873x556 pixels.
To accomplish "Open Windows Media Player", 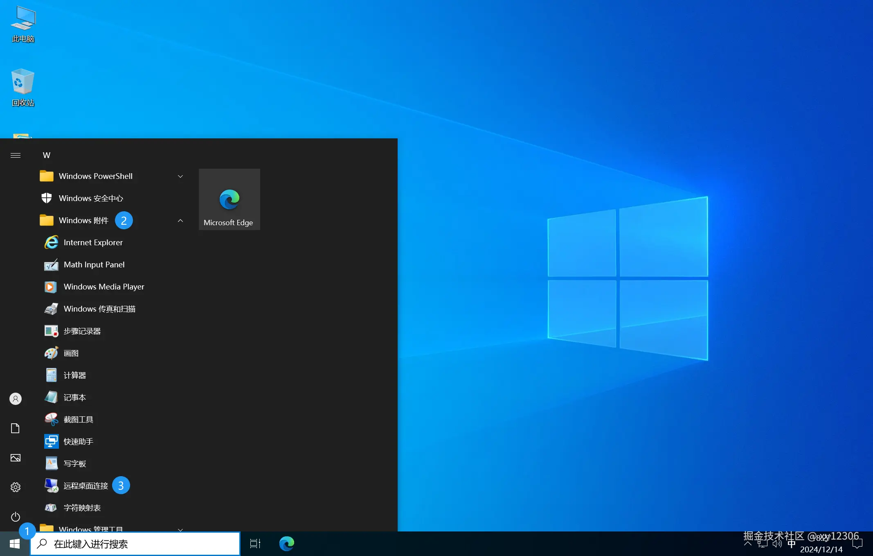I will pos(103,287).
